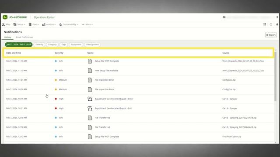
Task: Click red High severity dot at 10:15 AM
Action: 56,99
